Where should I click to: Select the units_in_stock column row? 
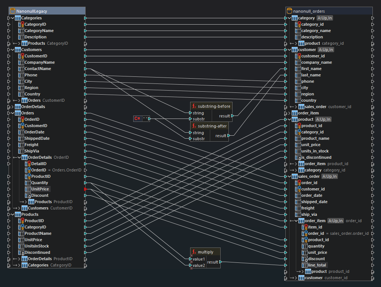312,151
